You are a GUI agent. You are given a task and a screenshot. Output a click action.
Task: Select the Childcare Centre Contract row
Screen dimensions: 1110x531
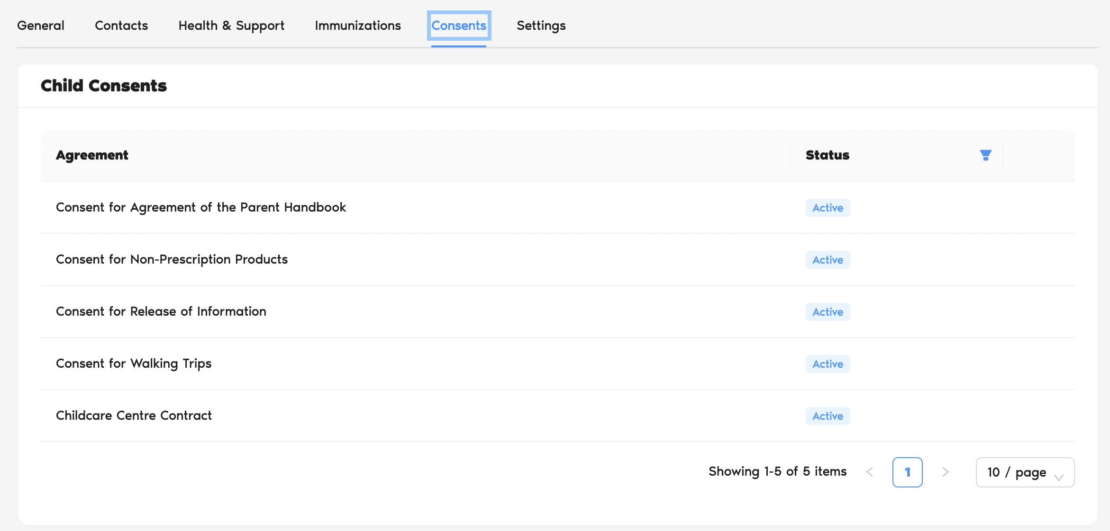[x=134, y=416]
